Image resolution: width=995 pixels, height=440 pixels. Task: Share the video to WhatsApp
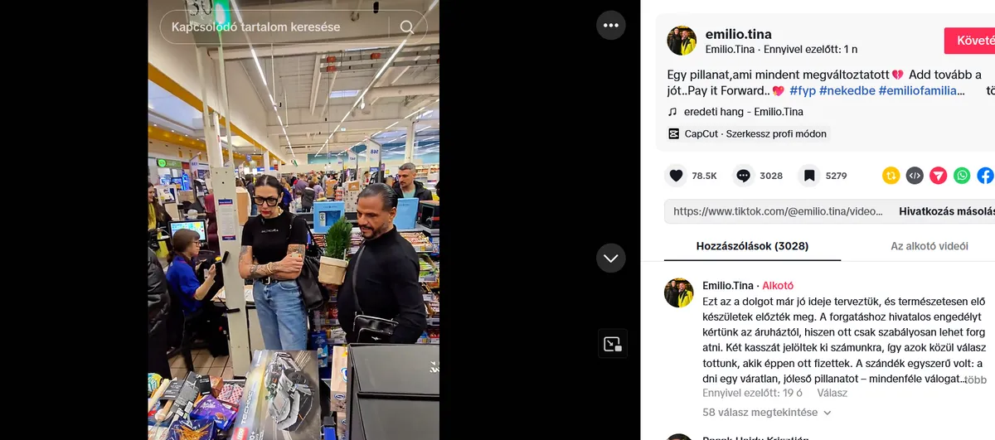pyautogui.click(x=962, y=176)
